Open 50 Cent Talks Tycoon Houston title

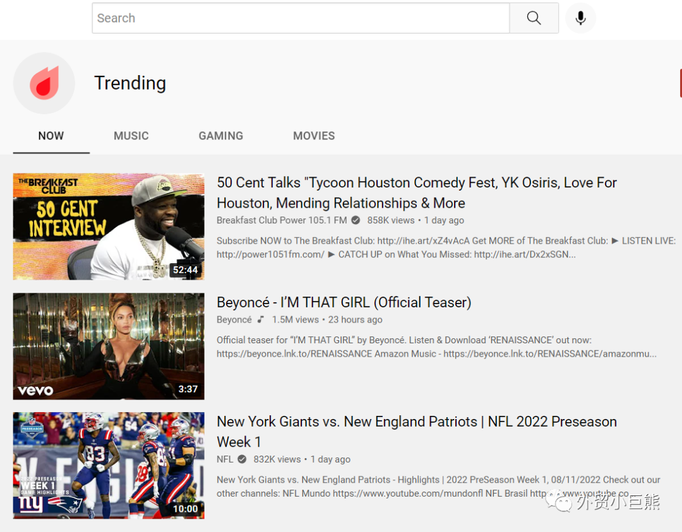click(417, 192)
